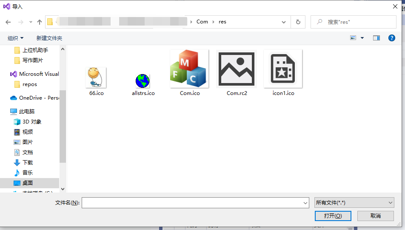
Task: Select the Com.ico MFC icon file
Action: click(x=190, y=73)
